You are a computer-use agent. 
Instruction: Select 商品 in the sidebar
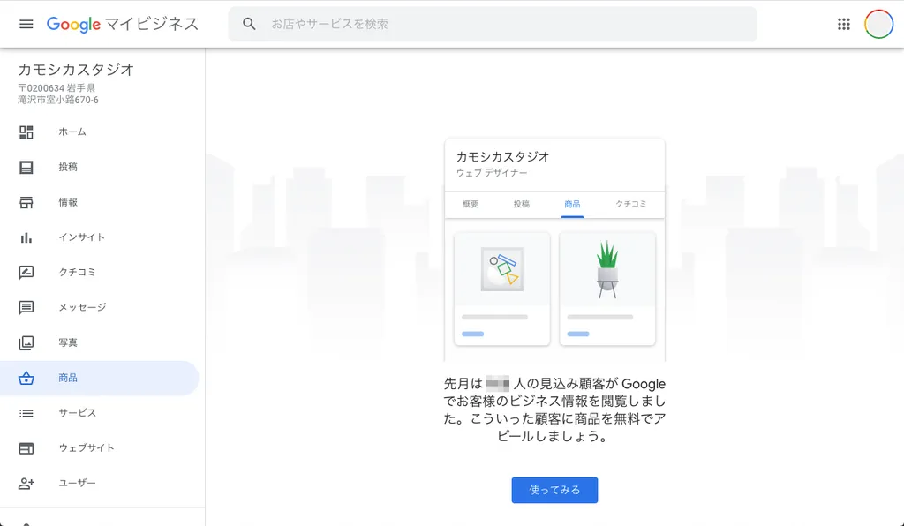click(x=99, y=378)
